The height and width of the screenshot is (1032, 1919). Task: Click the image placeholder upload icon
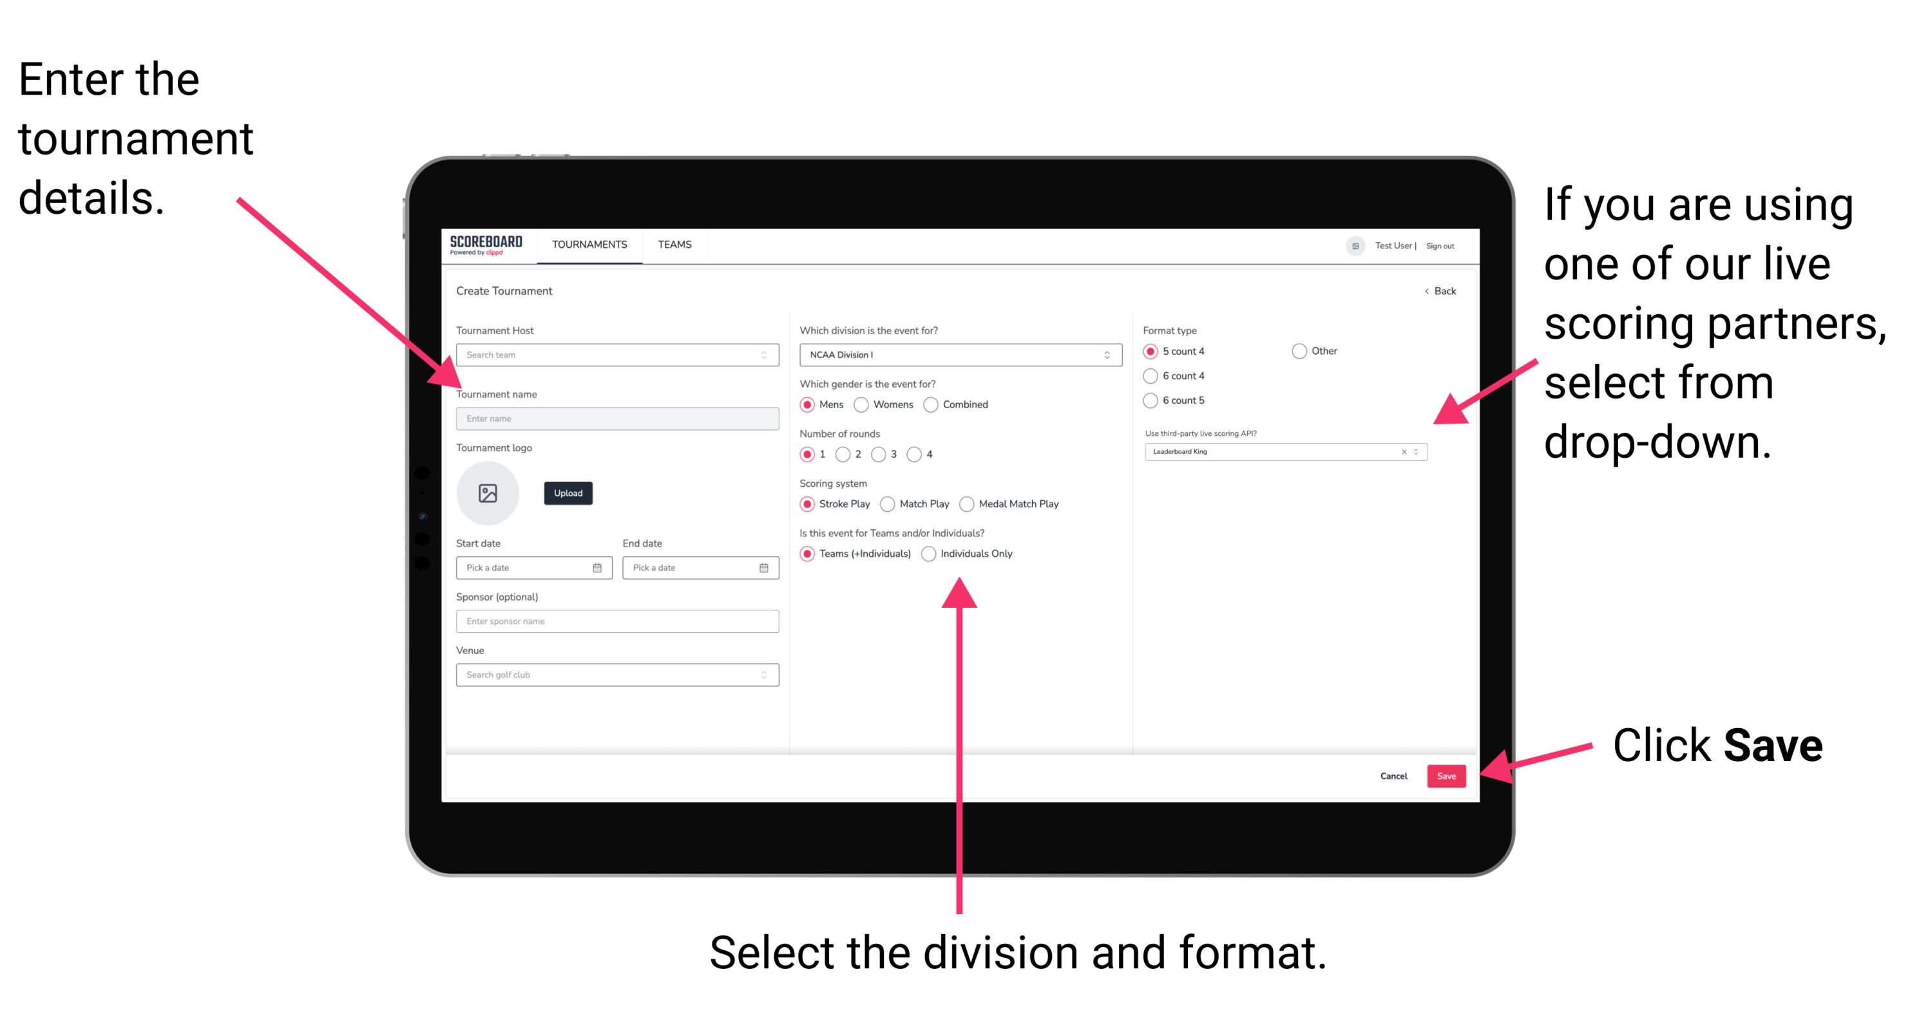(x=488, y=492)
